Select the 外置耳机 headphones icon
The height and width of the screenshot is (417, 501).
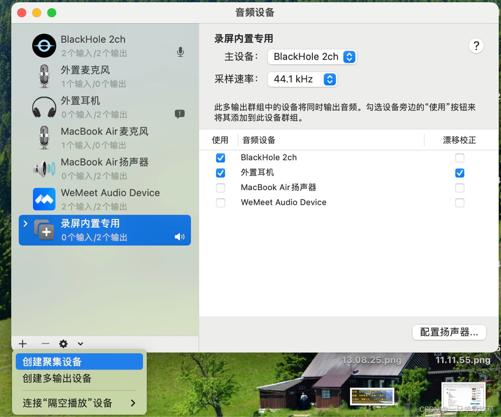click(44, 107)
